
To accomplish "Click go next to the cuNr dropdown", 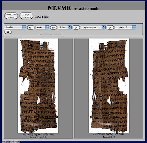I will (53, 28).
